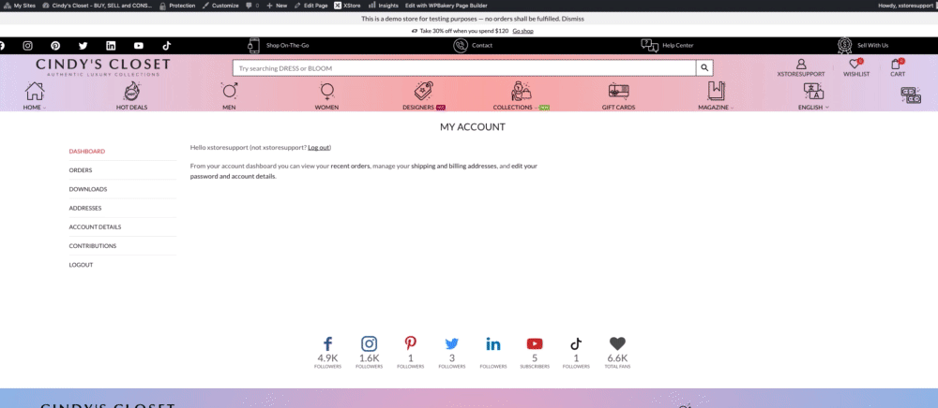Click the Sell With Us badge icon
Image resolution: width=938 pixels, height=408 pixels.
(x=845, y=45)
